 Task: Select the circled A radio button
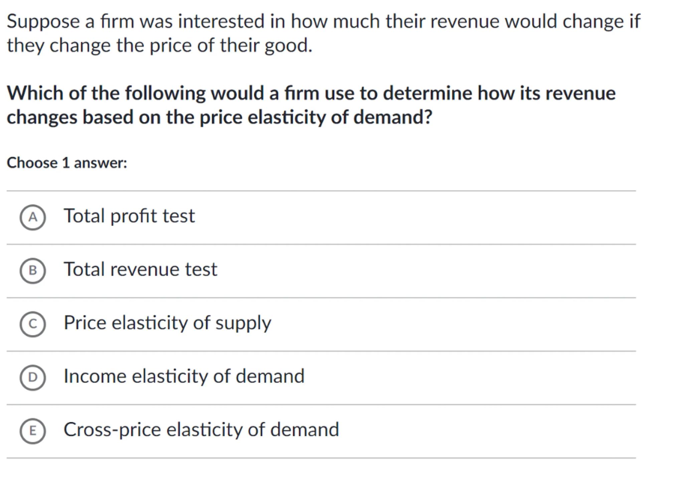pyautogui.click(x=33, y=217)
